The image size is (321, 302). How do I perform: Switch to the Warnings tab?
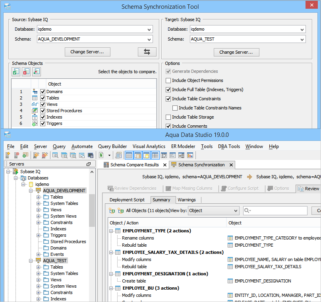point(186,200)
